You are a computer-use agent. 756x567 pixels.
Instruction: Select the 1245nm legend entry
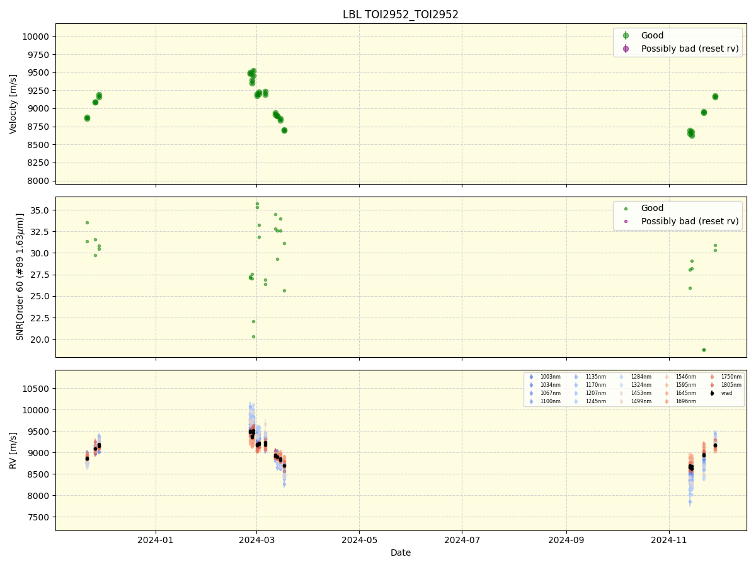[589, 401]
